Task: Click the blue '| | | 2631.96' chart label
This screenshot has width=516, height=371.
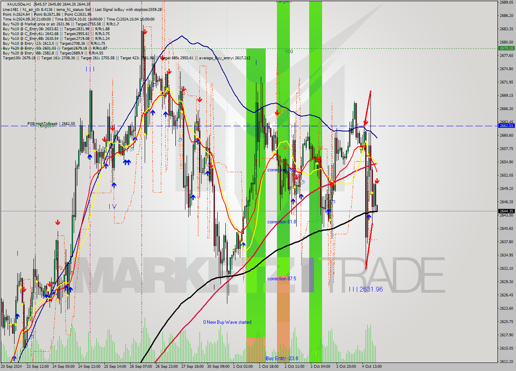Action: pyautogui.click(x=366, y=289)
